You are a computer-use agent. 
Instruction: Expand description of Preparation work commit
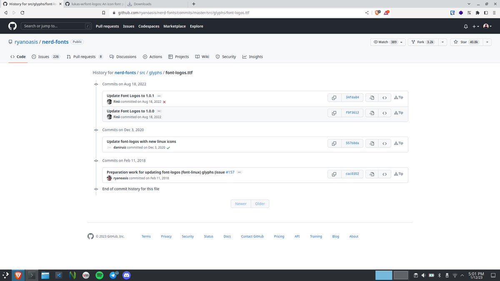click(x=239, y=172)
